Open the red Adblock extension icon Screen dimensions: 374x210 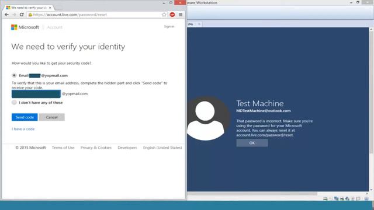172,15
